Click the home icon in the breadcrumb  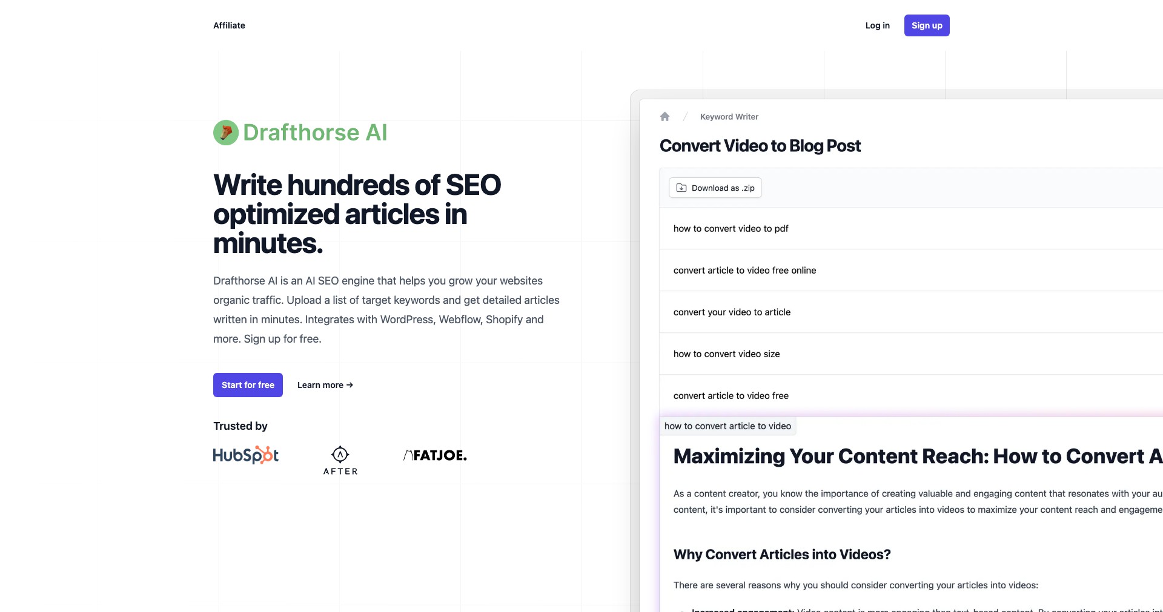pos(664,117)
